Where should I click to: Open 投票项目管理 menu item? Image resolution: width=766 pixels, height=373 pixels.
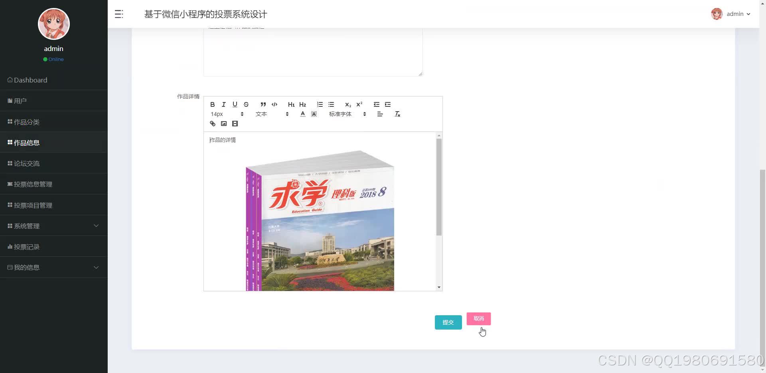coord(54,205)
